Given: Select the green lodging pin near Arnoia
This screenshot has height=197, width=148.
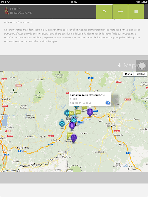Looking at the screenshot, I should pyautogui.click(x=84, y=109).
